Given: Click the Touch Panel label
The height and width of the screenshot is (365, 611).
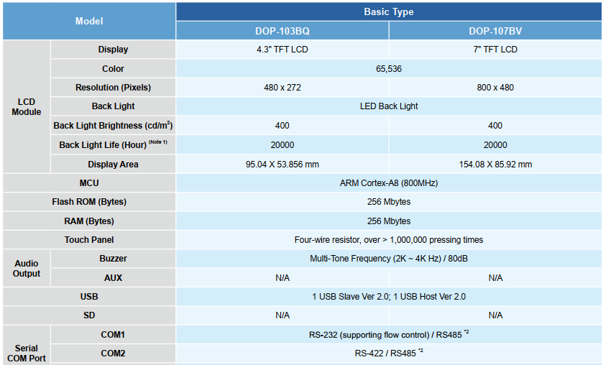Looking at the screenshot, I should point(89,239).
